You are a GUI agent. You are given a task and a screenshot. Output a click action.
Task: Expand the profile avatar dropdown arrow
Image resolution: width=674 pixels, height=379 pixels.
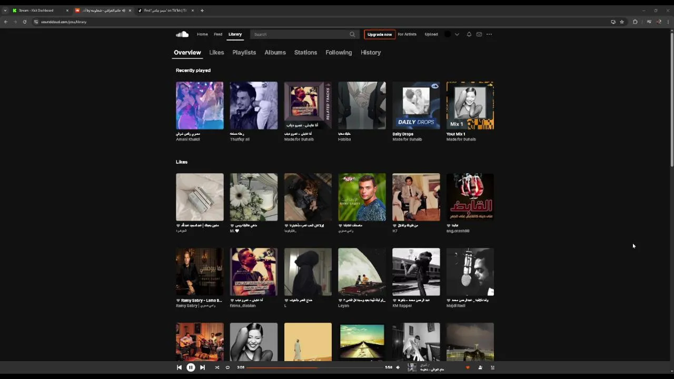click(x=457, y=34)
